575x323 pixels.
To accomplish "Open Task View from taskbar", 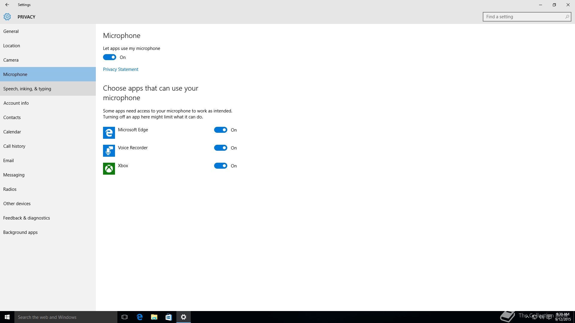I will click(x=125, y=317).
